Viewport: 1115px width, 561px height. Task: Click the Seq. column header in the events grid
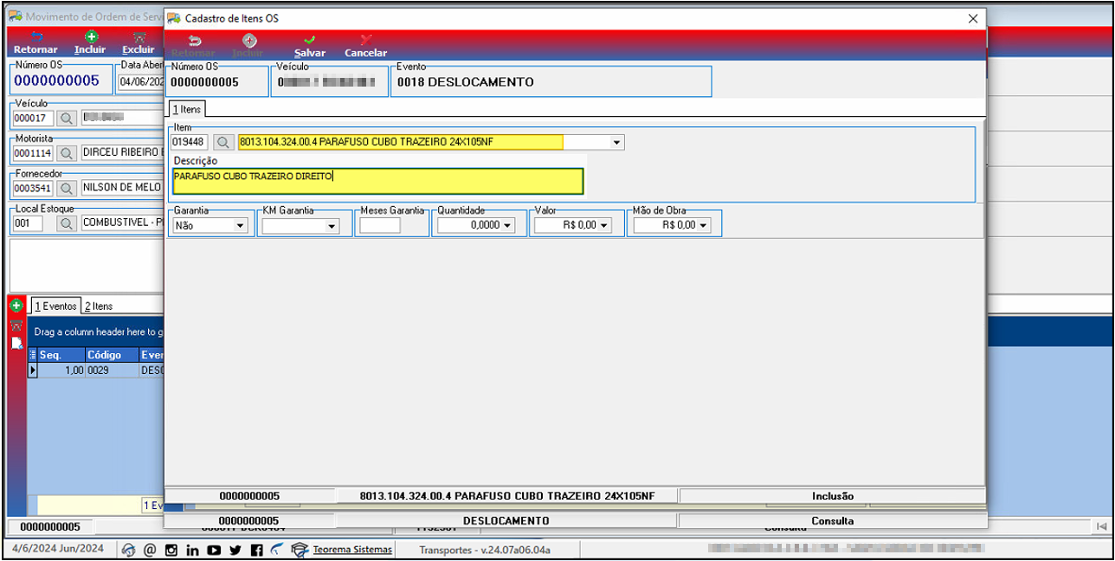coord(61,355)
